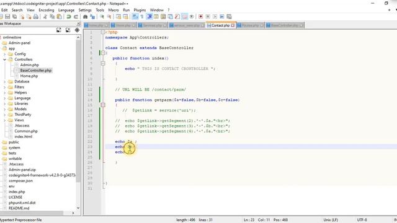Collapse the class fold marker on line 5
Screen dimensions: 397x223
[103, 53]
